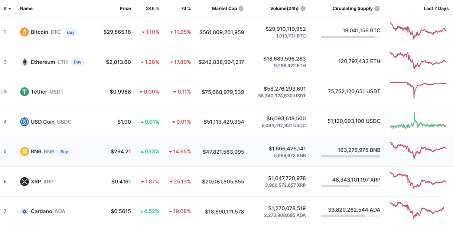The image size is (453, 225).
Task: Click Ethereum market cap $242,838,994,217
Action: coord(221,62)
